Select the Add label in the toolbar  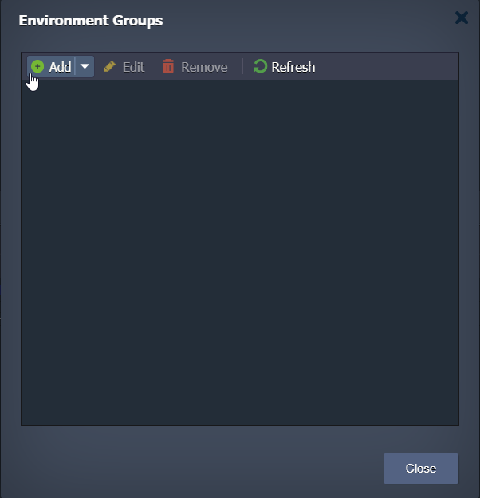[60, 67]
